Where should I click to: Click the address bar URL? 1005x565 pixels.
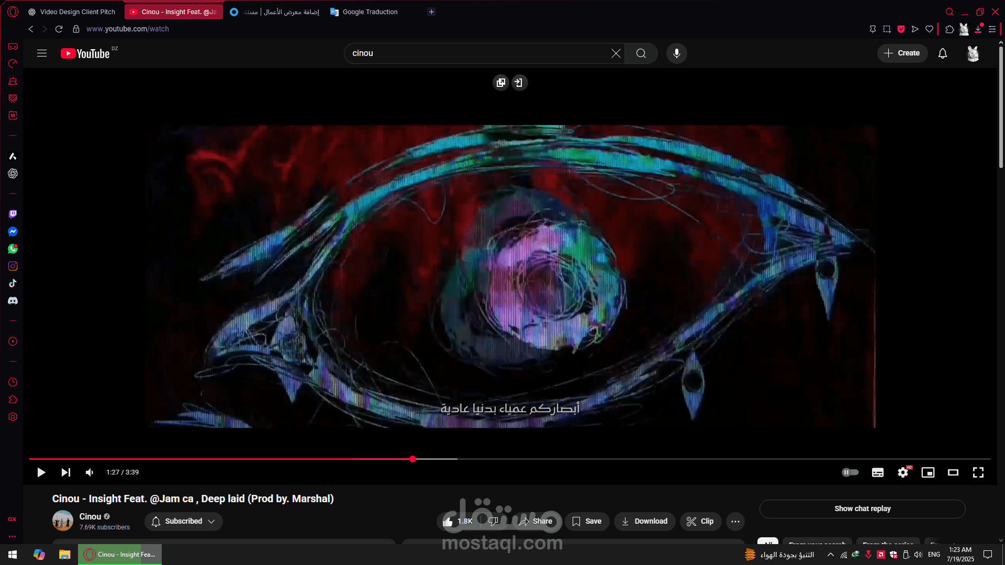tap(128, 29)
